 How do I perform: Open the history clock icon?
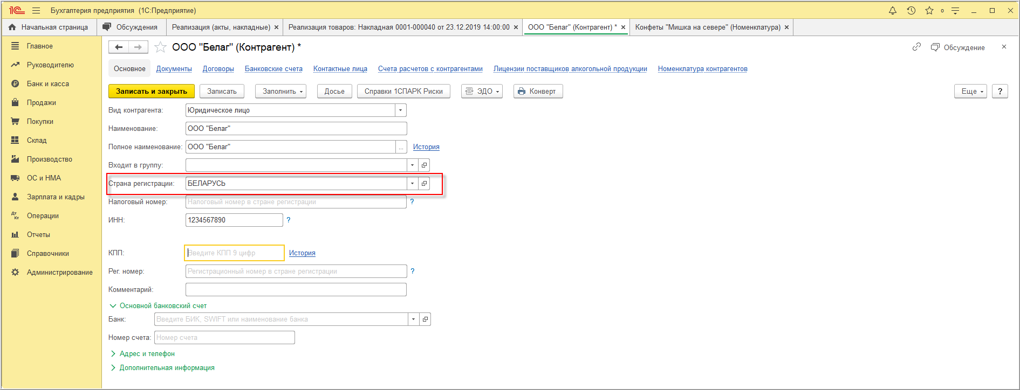[911, 10]
